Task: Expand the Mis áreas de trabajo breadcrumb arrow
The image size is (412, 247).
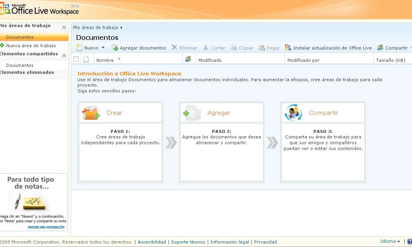Action: [121, 27]
